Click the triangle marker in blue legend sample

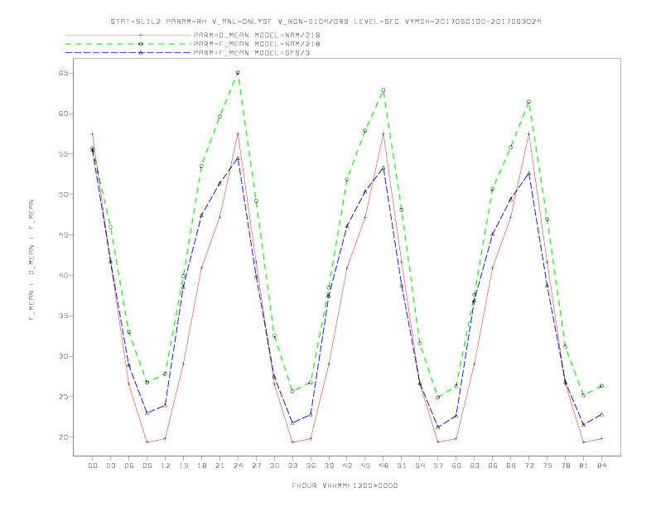pos(141,53)
